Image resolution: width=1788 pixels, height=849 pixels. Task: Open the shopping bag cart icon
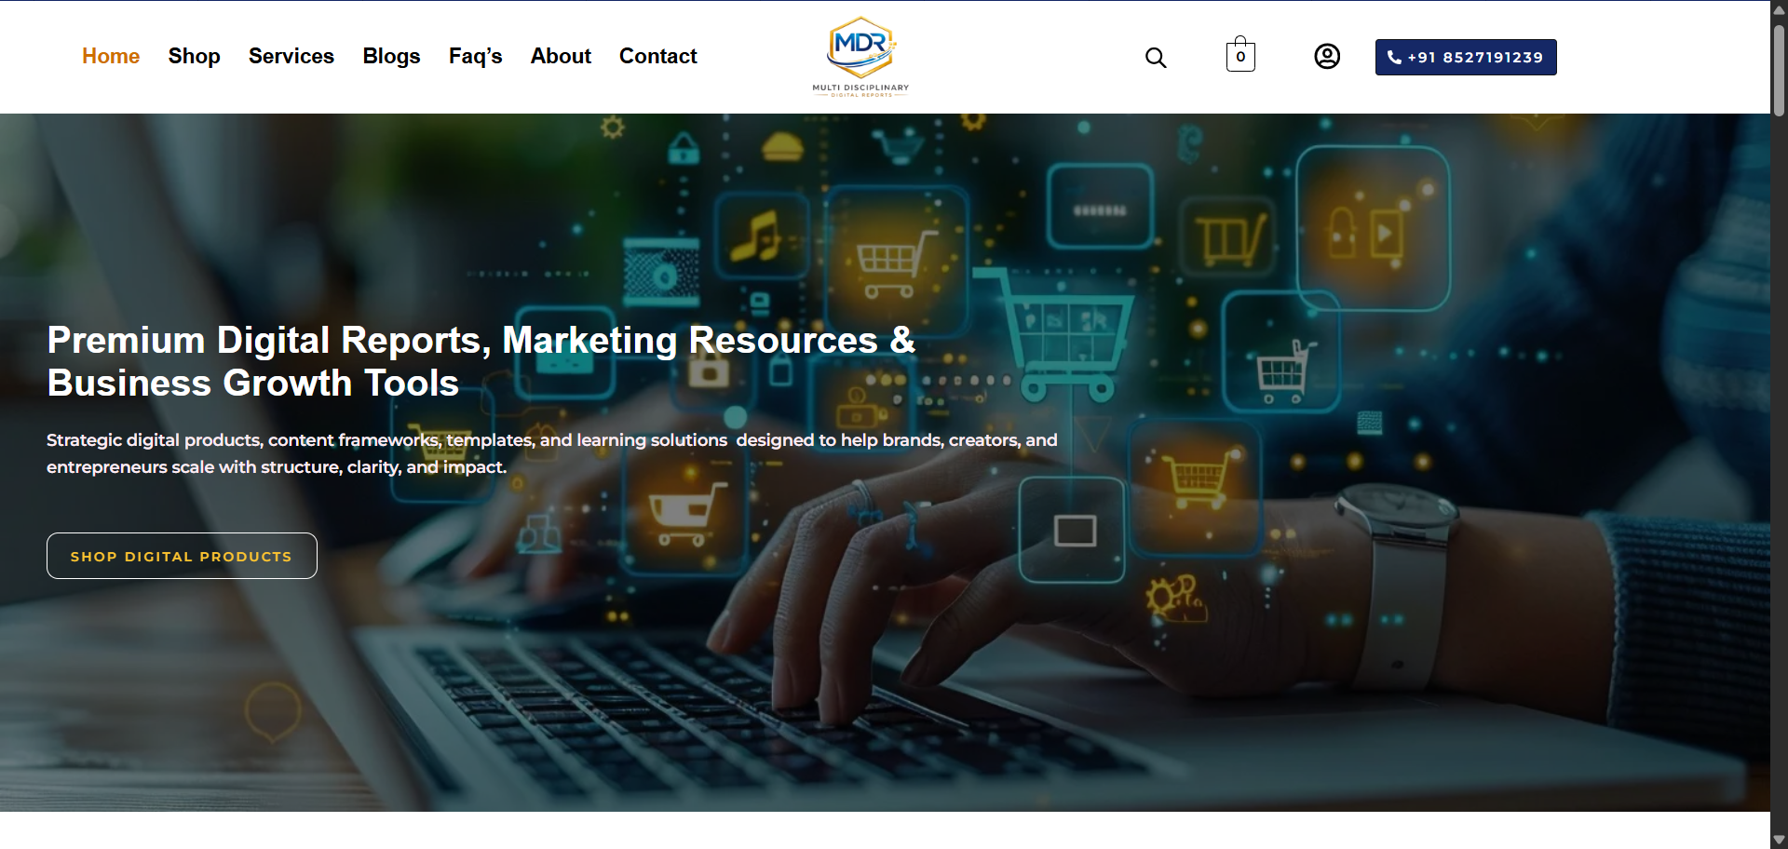(1240, 55)
